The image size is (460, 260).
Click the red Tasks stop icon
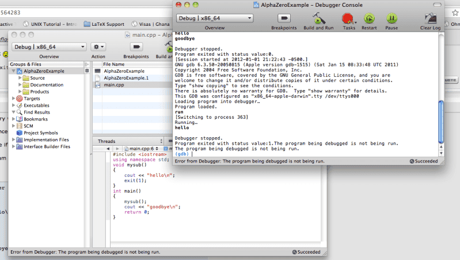pyautogui.click(x=348, y=19)
